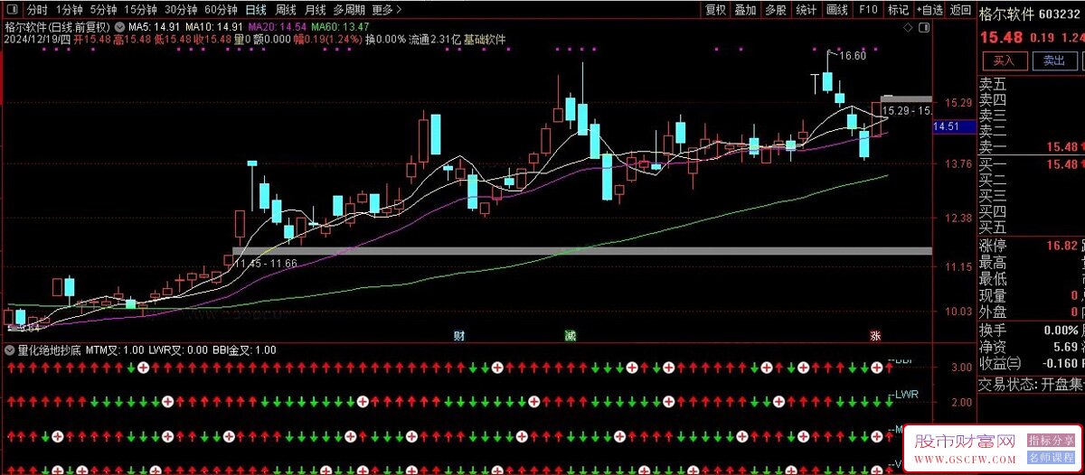Switch to 1分钟 period tab
Image resolution: width=1085 pixels, height=475 pixels.
pyautogui.click(x=69, y=10)
